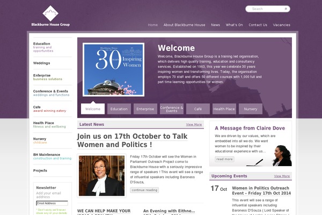The image size is (322, 215).
Task: Click the 30 years Inspiring Women image
Action: 113,69
